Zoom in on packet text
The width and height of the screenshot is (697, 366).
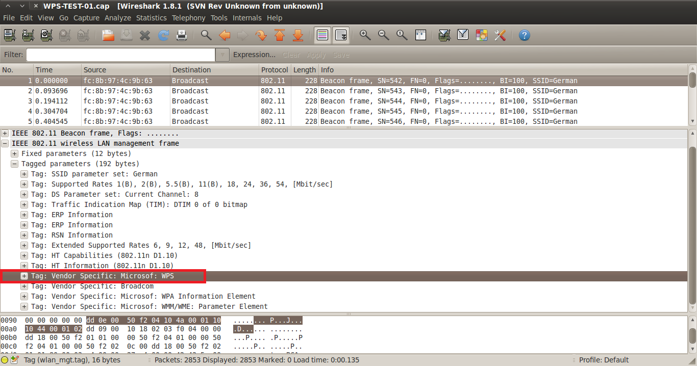click(365, 35)
